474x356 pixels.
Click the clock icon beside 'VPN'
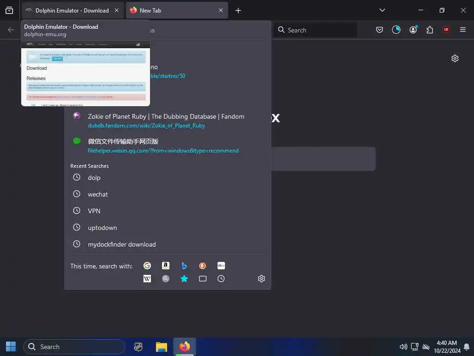(77, 210)
